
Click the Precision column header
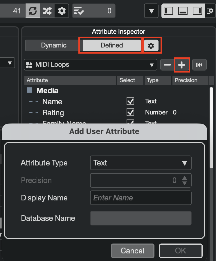pos(186,80)
